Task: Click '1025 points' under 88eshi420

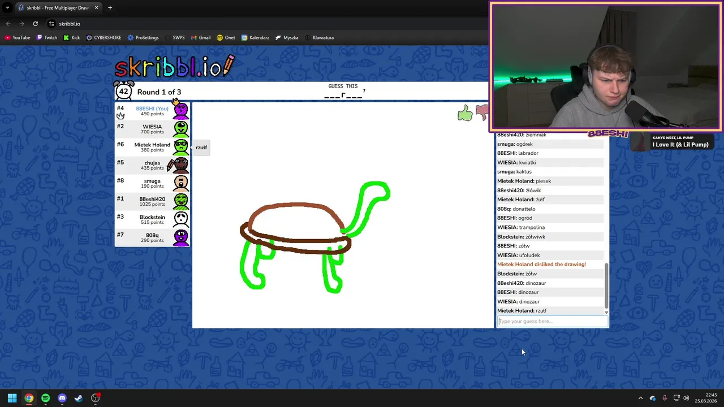Action: [152, 204]
